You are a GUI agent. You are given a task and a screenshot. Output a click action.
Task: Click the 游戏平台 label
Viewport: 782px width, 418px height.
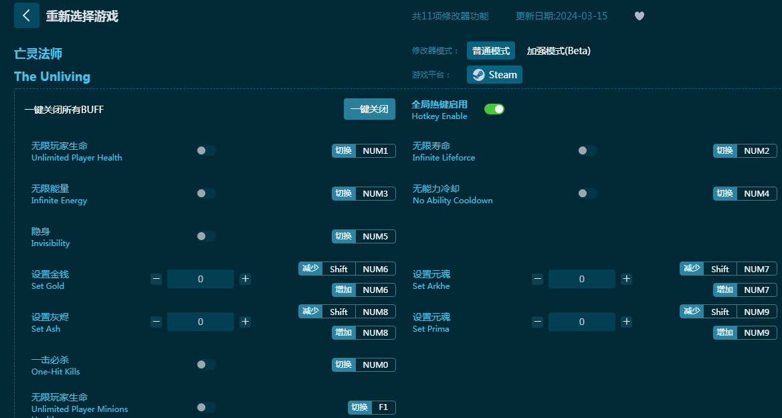[431, 75]
